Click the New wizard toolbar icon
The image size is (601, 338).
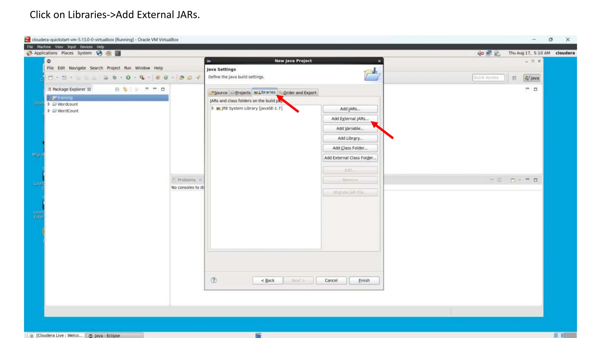[x=51, y=78]
